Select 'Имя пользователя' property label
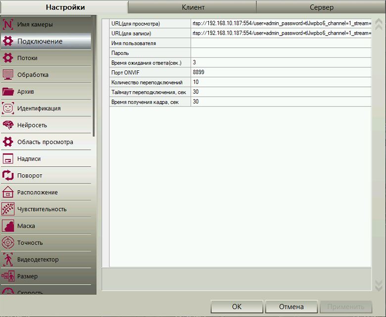The image size is (386, 317). (134, 43)
